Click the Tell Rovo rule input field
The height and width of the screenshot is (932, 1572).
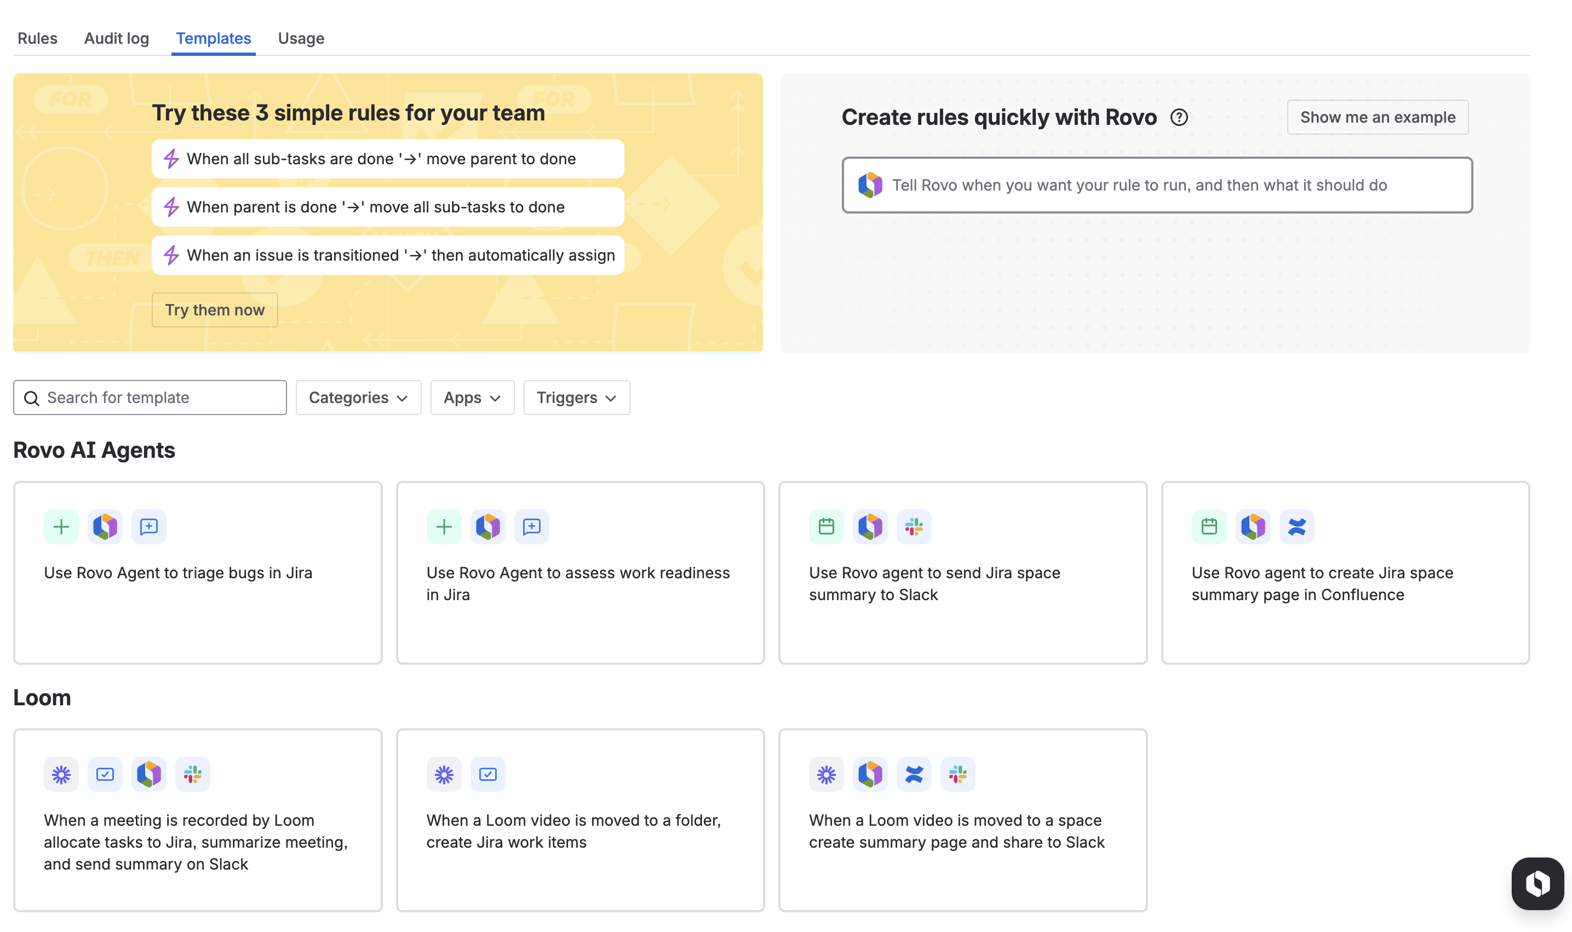pos(1156,185)
